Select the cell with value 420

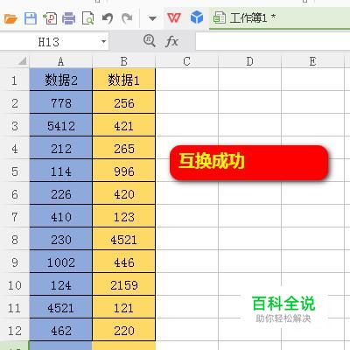coord(123,194)
